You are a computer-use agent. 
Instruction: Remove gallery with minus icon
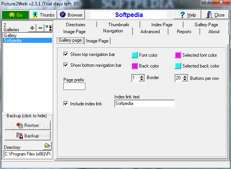click(x=40, y=28)
